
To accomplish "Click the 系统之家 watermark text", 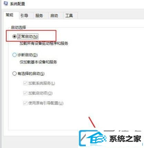I will 125,139.
